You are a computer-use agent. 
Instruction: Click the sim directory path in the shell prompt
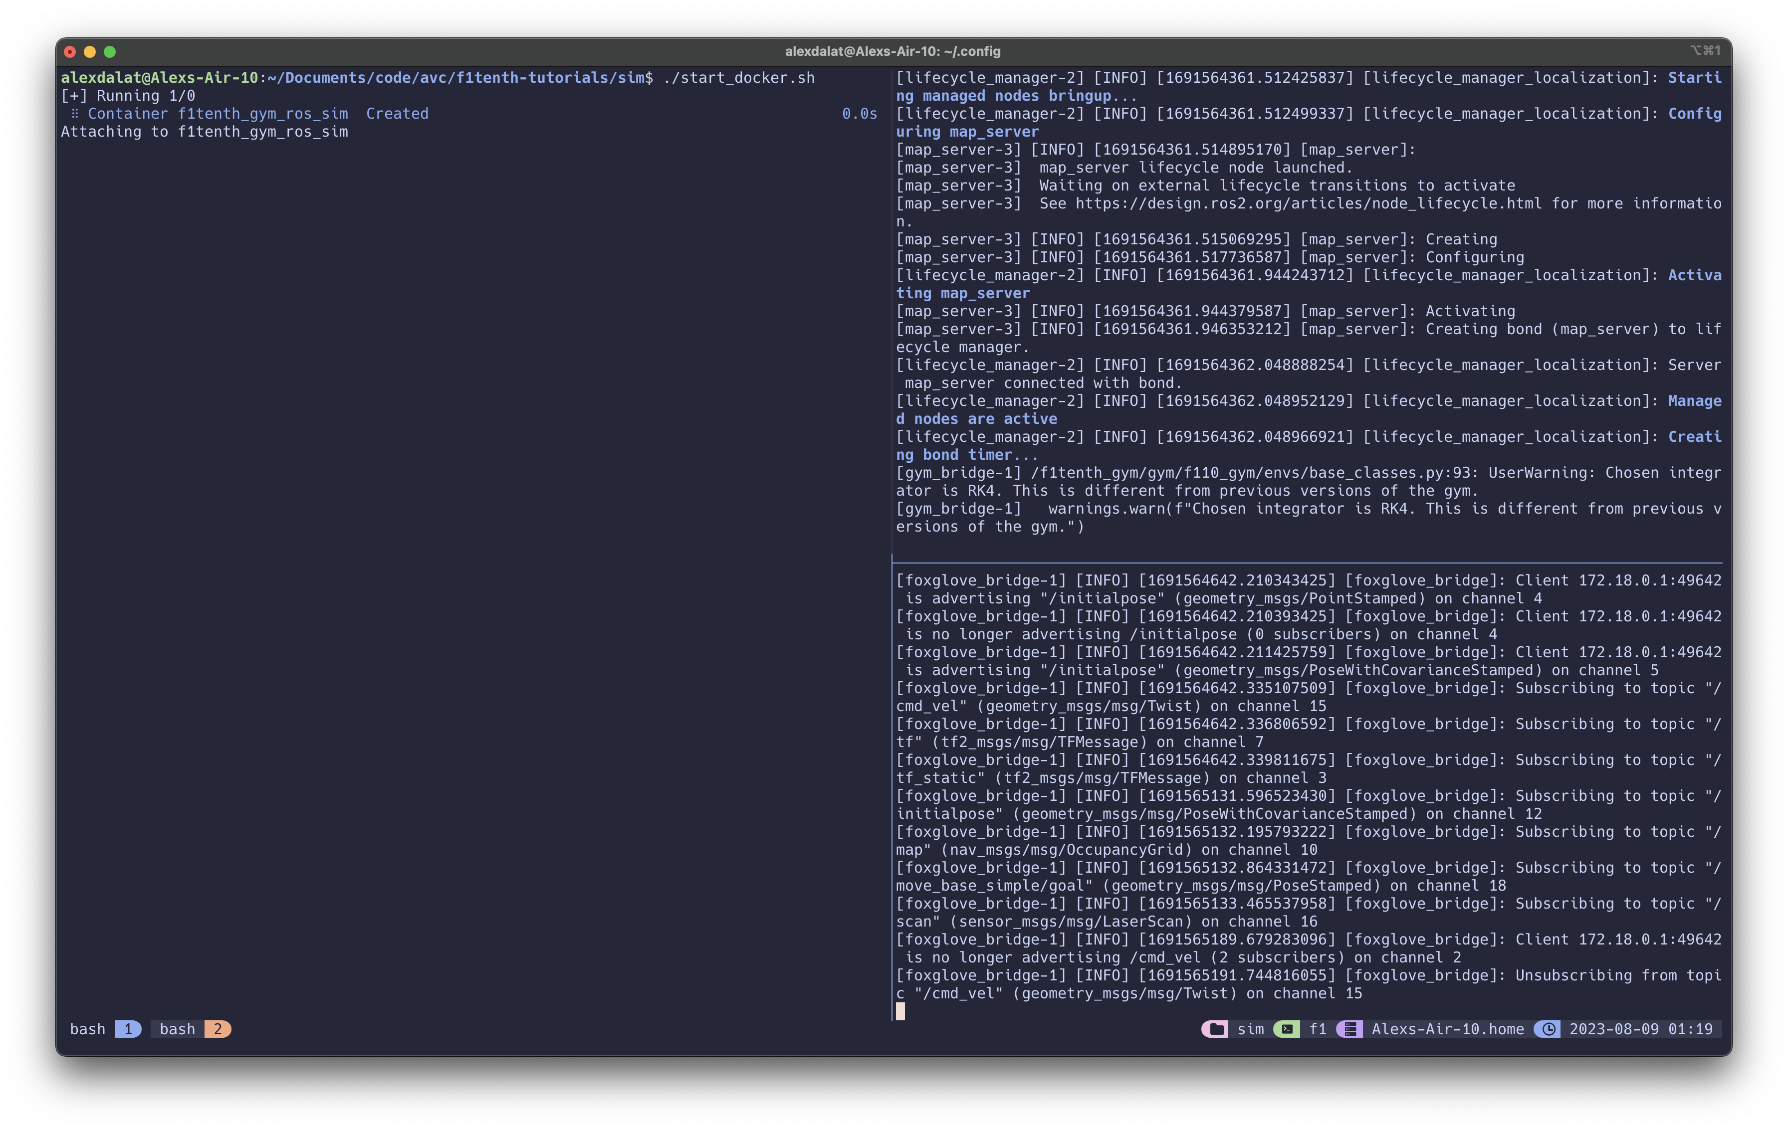[456, 78]
